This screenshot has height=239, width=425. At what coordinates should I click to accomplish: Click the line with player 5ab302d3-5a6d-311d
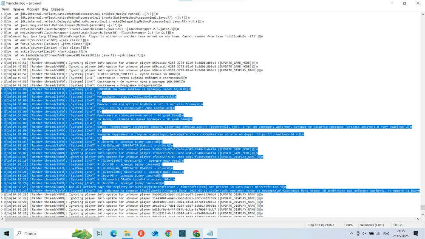132,194
